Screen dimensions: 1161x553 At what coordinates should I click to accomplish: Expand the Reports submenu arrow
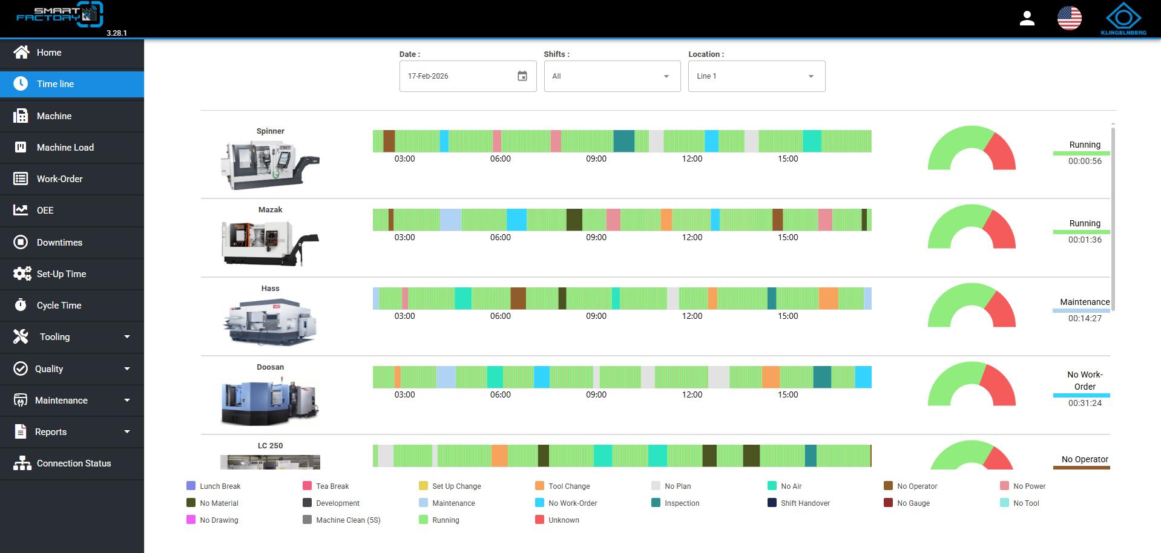[127, 431]
